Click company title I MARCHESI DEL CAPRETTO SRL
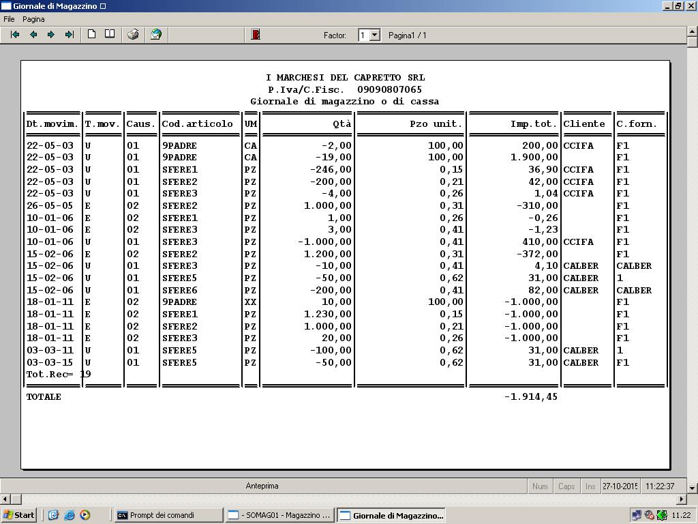The height and width of the screenshot is (524, 698). pyautogui.click(x=345, y=78)
